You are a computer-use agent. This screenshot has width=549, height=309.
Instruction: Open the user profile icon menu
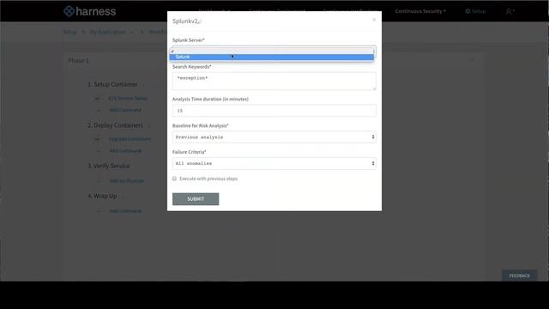pos(510,11)
